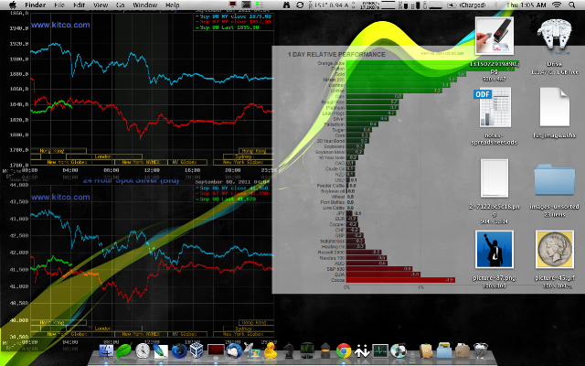The width and height of the screenshot is (585, 366).
Task: Click 1 DAY RELATIVE PERFORMANCE chart title
Action: 336,55
